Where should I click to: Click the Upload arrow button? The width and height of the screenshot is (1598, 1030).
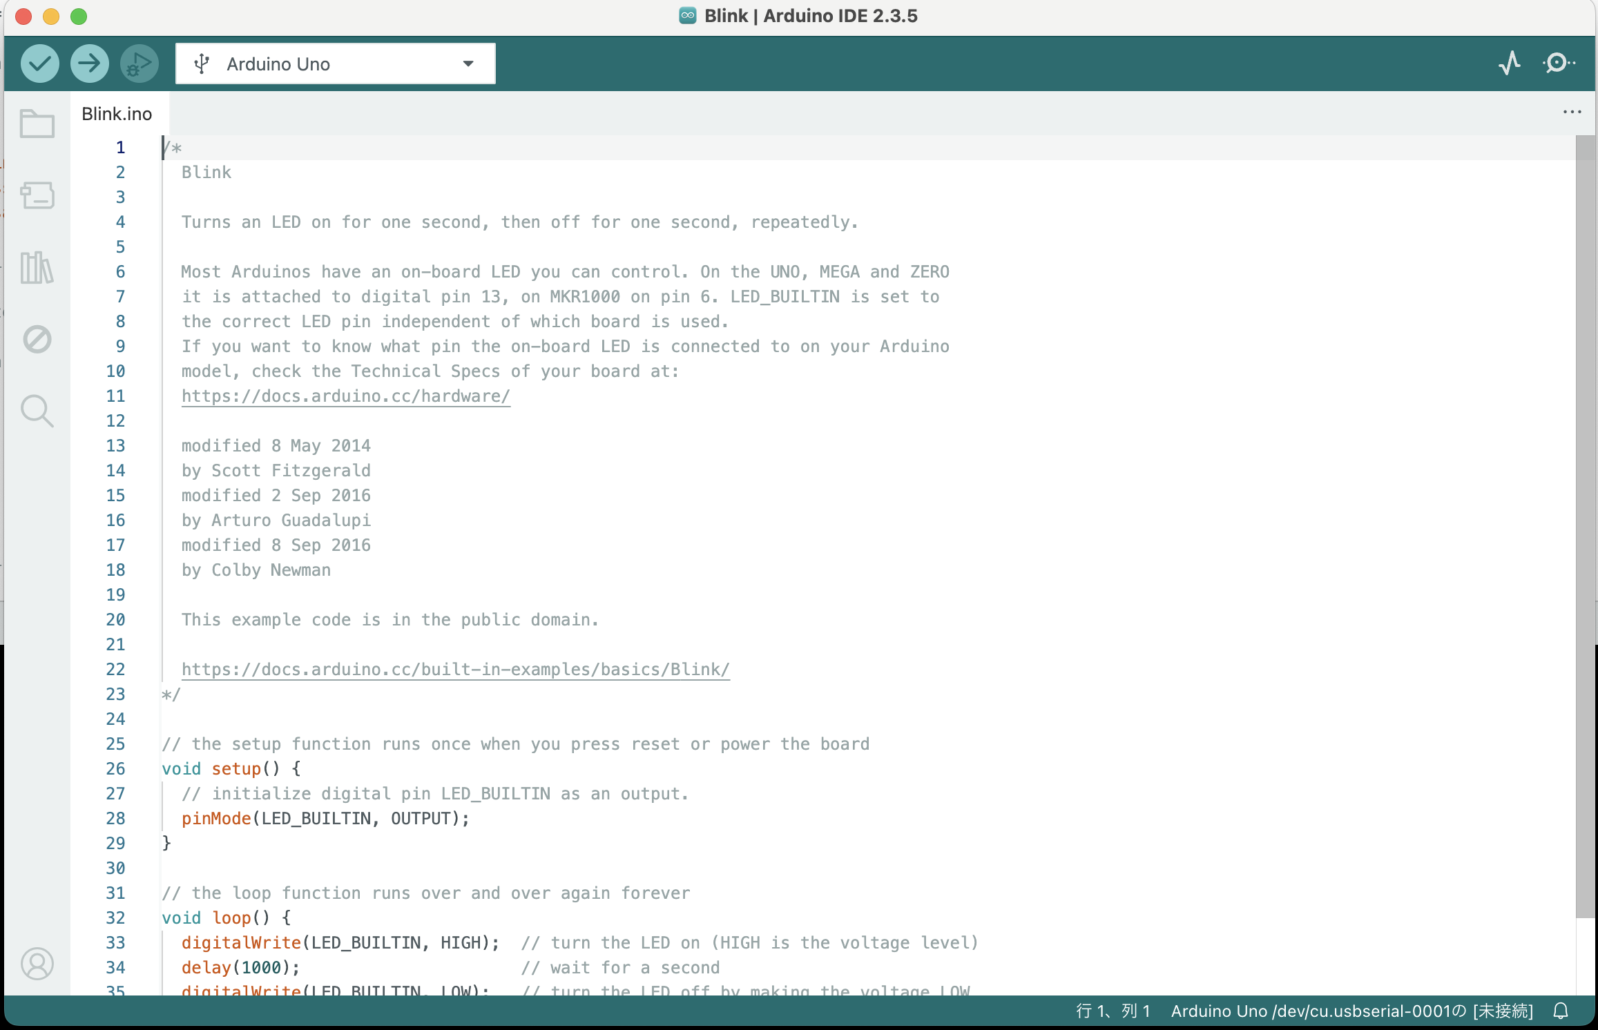[x=89, y=64]
